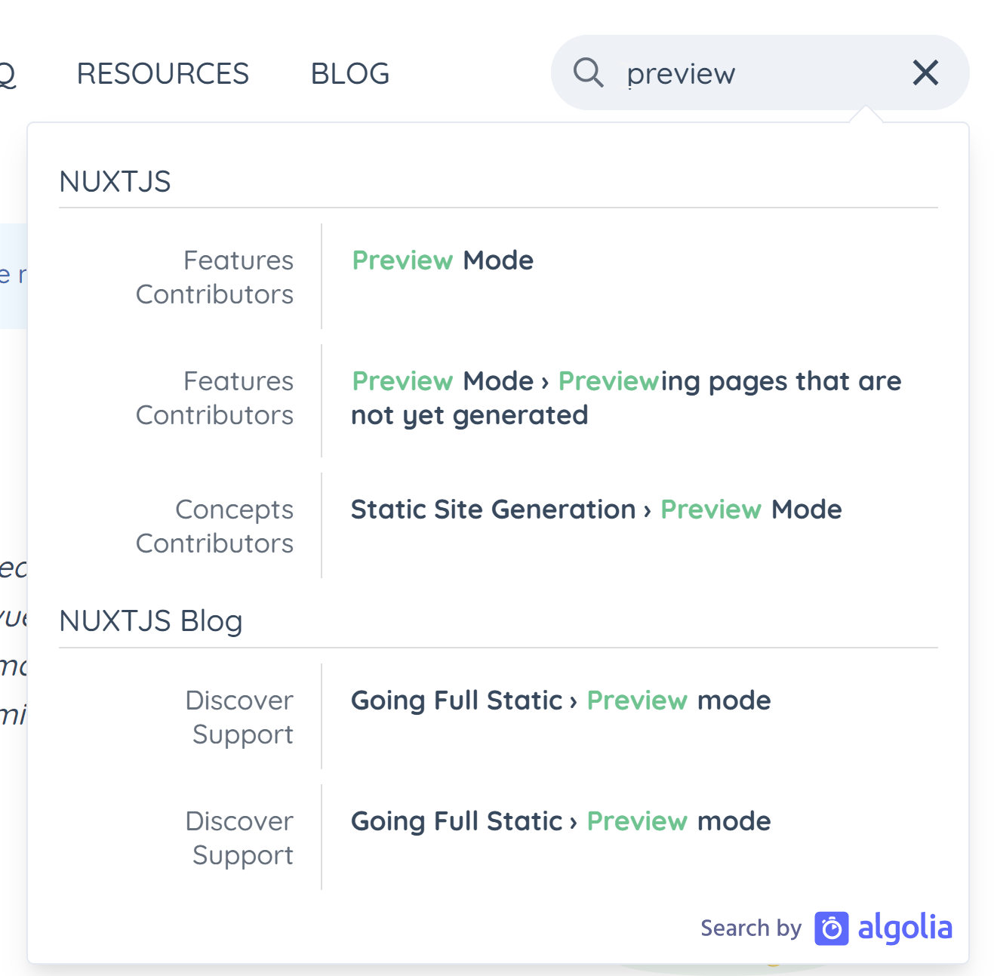Open the first 'Going Full Static › Preview mode' result
The height and width of the screenshot is (976, 994).
click(x=561, y=700)
